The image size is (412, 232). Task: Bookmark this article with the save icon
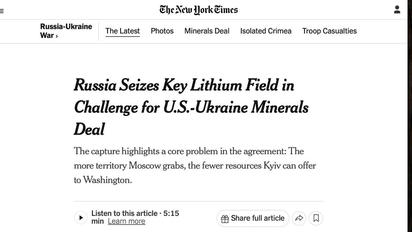(x=316, y=218)
